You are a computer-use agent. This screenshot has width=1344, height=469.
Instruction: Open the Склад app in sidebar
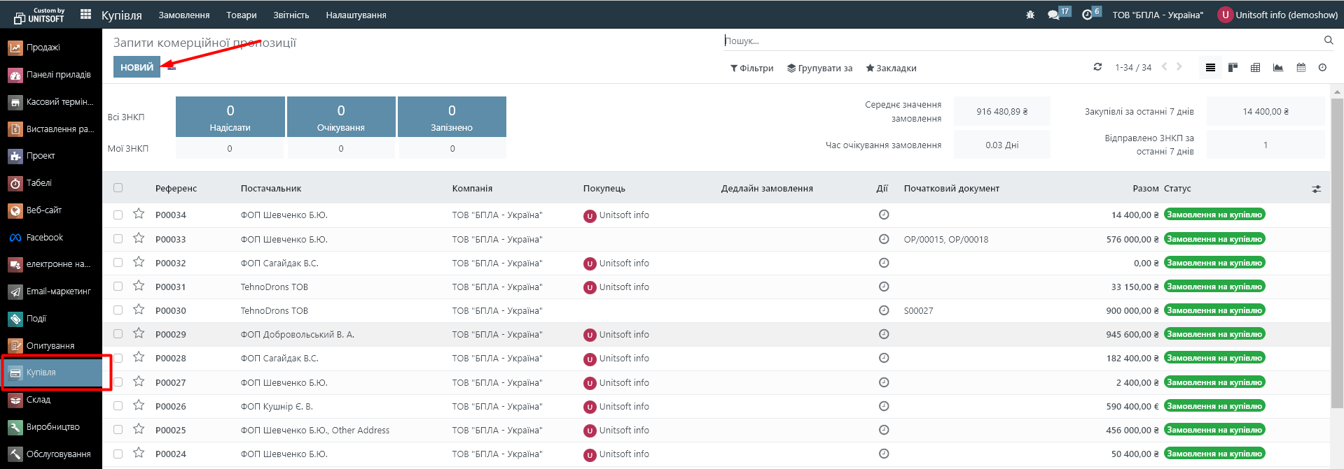[x=39, y=400]
